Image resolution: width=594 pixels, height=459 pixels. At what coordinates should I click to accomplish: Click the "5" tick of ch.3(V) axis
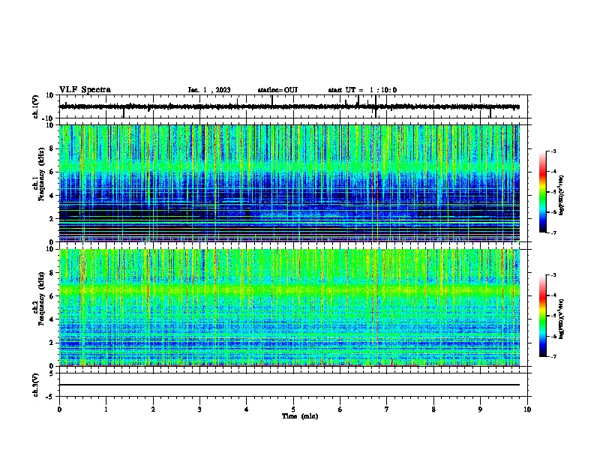tap(52, 373)
